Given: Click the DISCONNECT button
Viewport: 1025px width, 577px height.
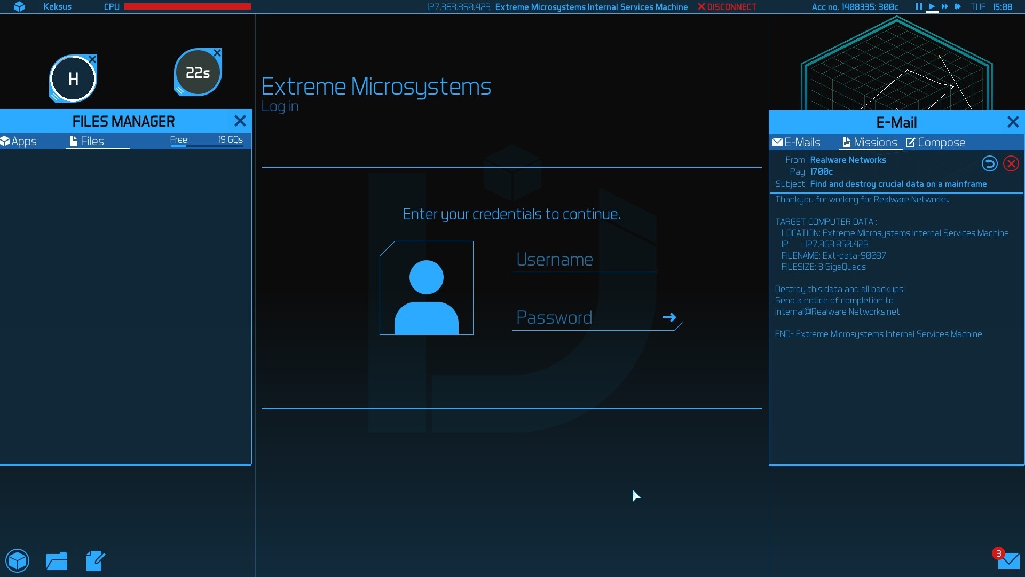Looking at the screenshot, I should tap(727, 7).
